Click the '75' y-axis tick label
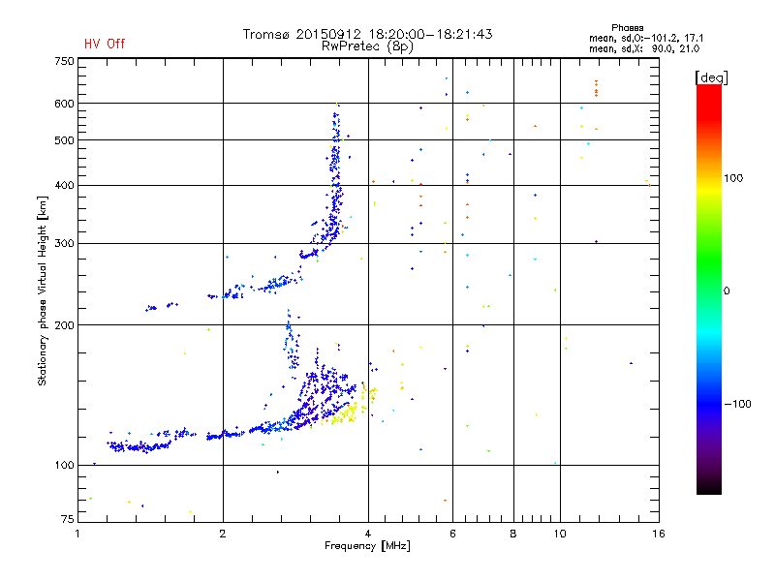Image resolution: width=775 pixels, height=581 pixels. click(x=67, y=519)
